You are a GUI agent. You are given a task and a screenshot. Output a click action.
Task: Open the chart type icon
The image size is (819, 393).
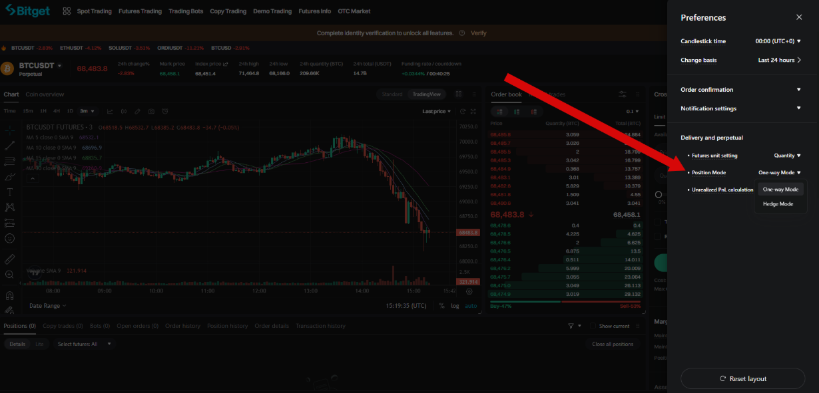pos(110,111)
